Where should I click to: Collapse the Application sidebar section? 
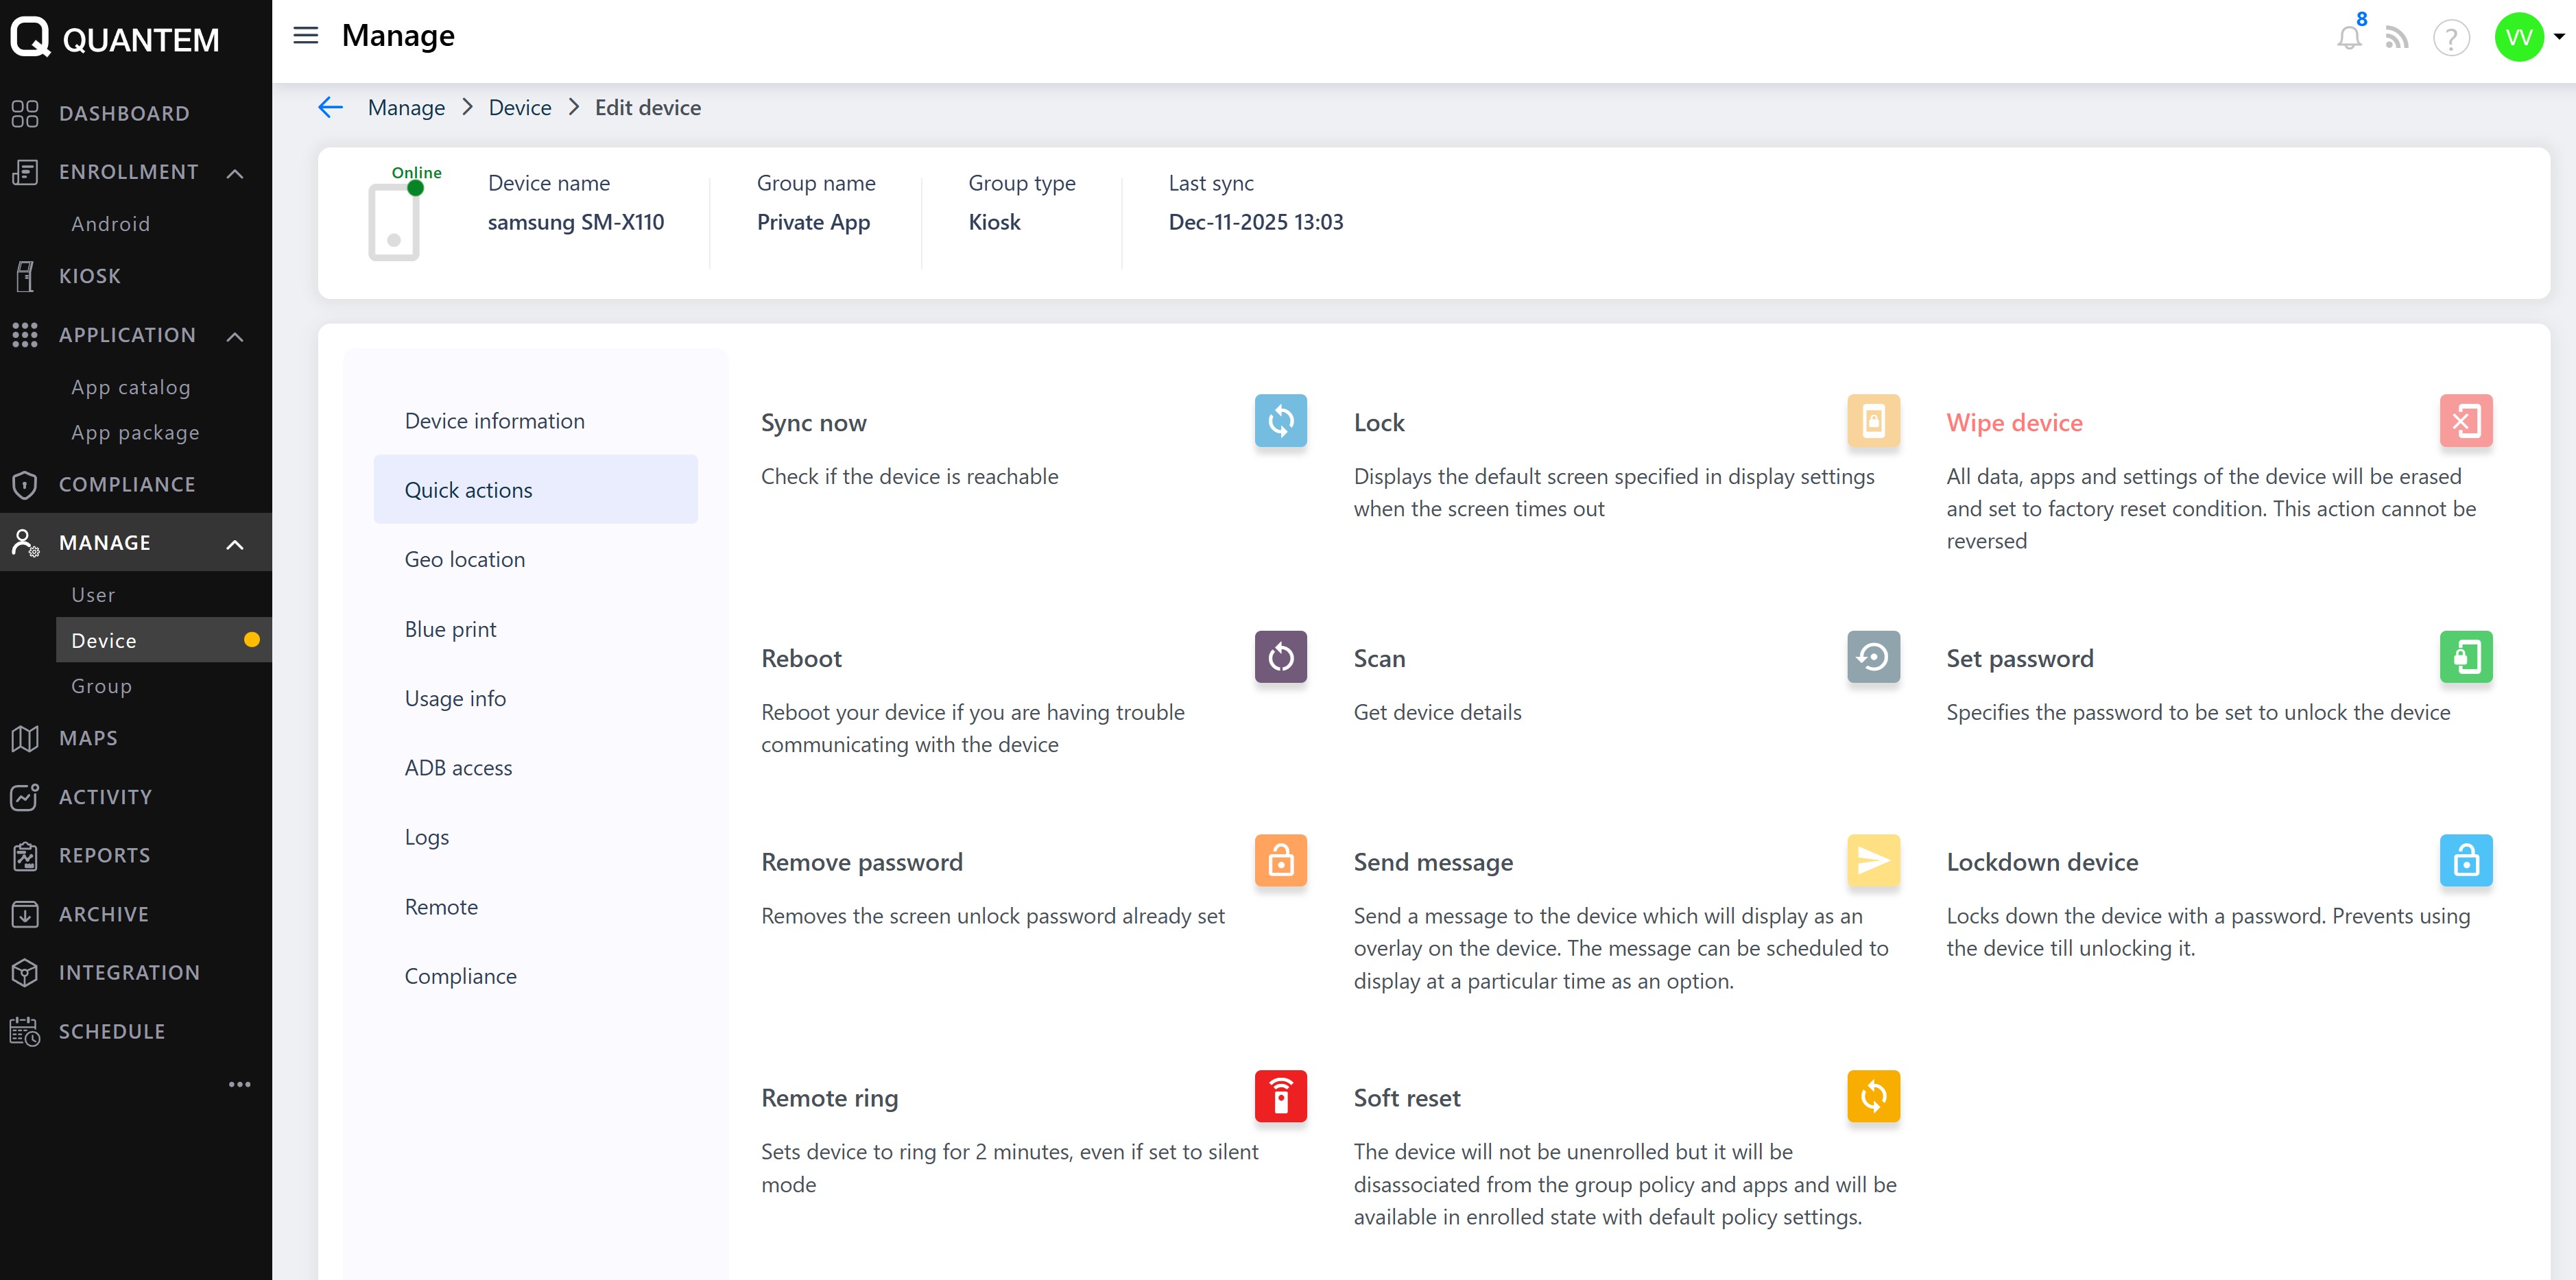(x=235, y=336)
